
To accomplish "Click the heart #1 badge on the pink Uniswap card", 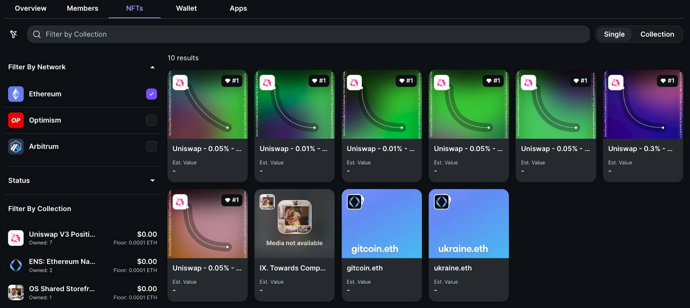I will coord(232,200).
